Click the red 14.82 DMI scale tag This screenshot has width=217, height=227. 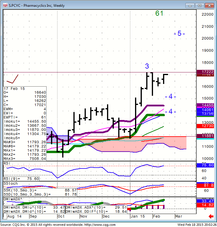tap(205, 205)
